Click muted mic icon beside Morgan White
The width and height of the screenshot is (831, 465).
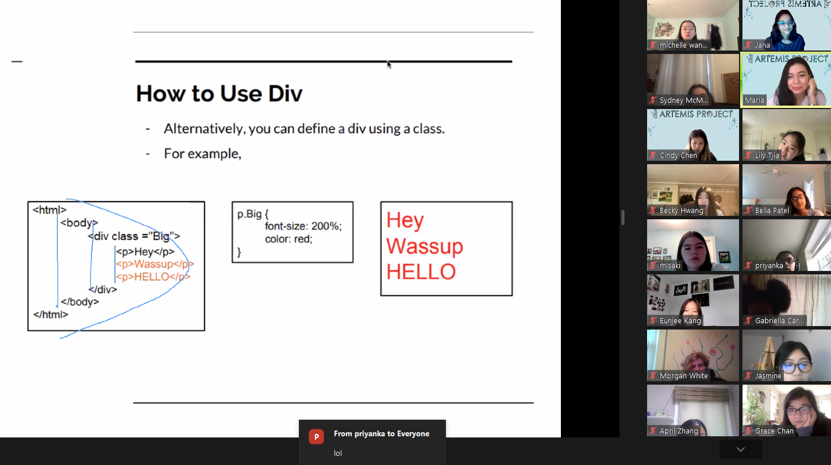point(653,375)
